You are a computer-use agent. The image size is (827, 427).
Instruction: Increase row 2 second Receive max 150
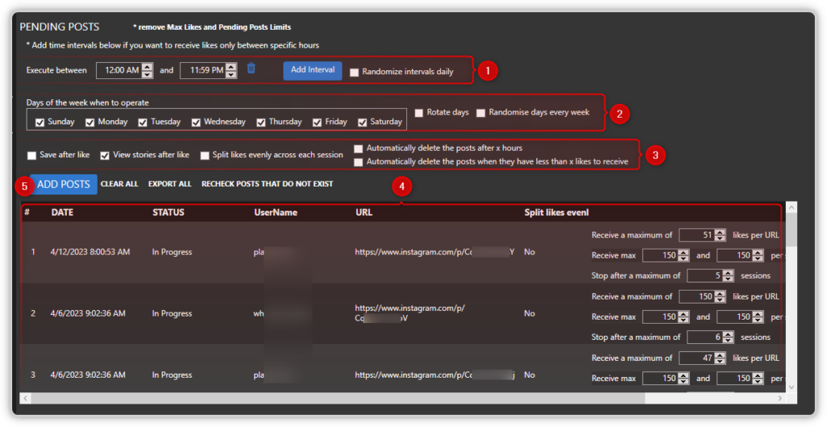(758, 314)
